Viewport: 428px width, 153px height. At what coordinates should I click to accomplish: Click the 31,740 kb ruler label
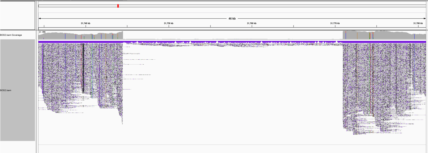85,23
